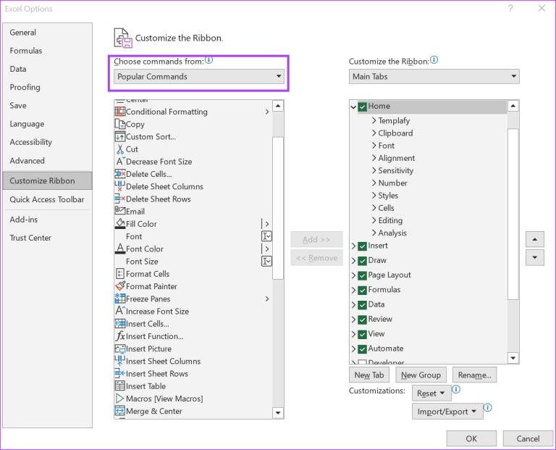Open the Advanced options category
Screen dimensions: 556x450
click(47, 160)
